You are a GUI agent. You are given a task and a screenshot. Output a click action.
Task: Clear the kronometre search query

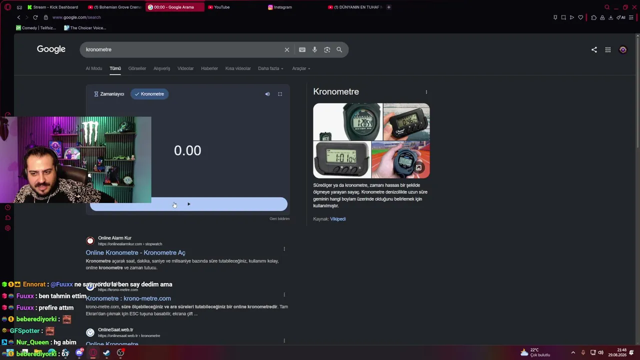tap(287, 49)
